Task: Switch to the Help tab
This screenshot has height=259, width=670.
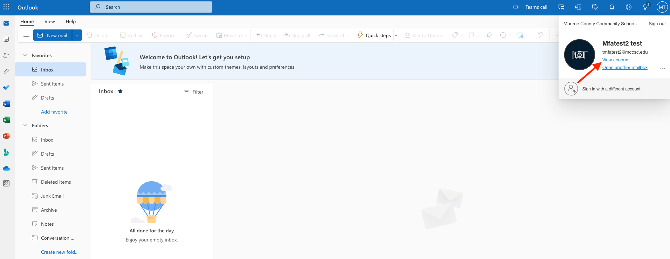Action: [x=71, y=21]
